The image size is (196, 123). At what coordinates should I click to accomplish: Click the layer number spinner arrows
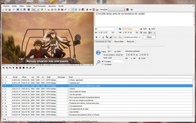coord(154,33)
